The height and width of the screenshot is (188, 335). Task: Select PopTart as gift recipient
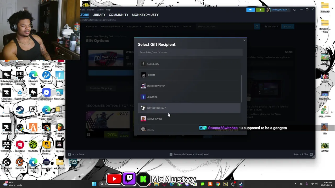[x=189, y=75]
